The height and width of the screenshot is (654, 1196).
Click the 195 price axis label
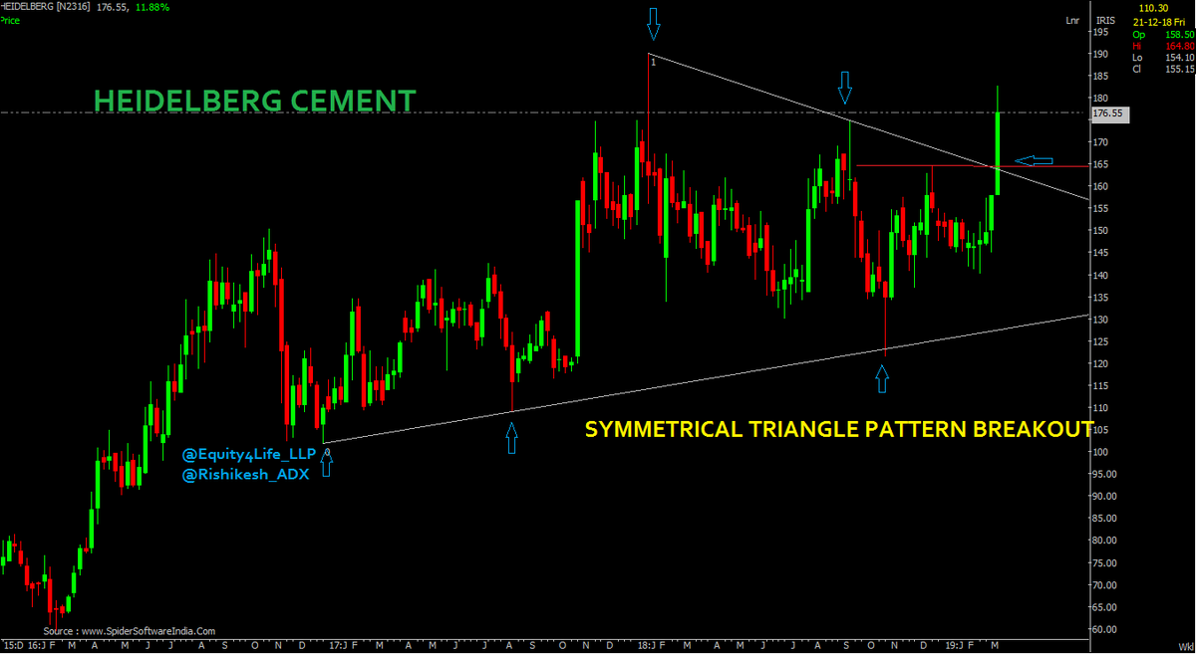[x=1101, y=32]
